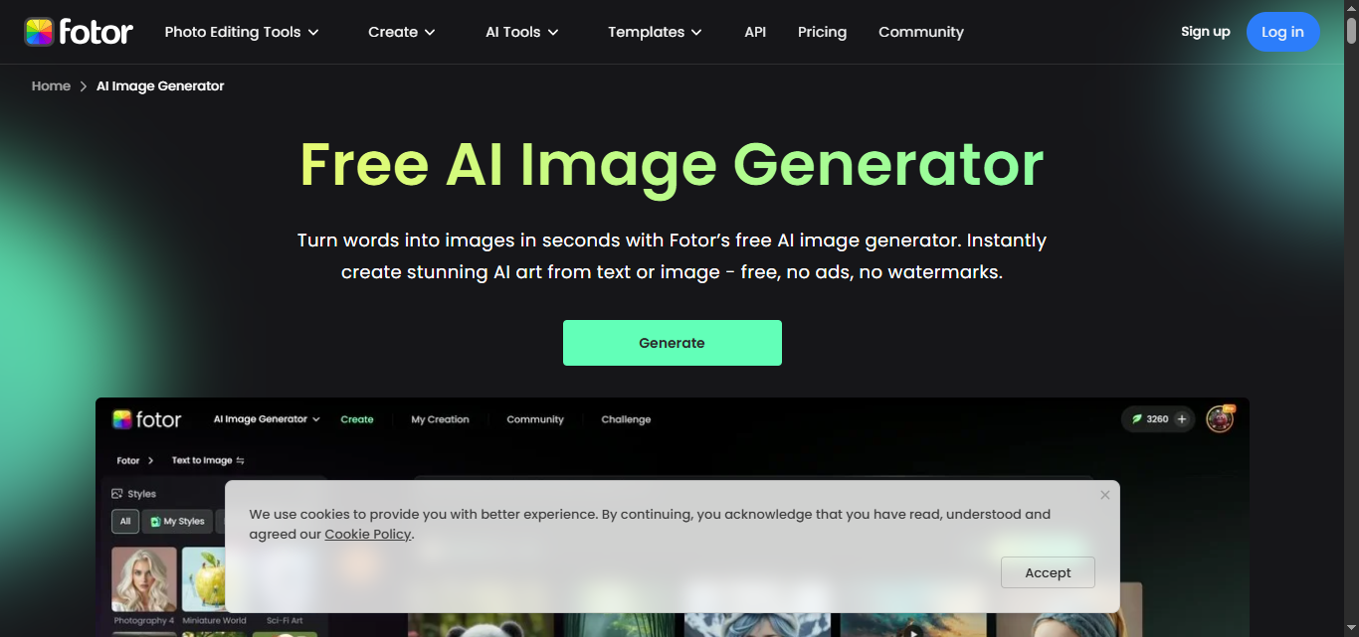Open the Create dropdown in navigation

click(x=402, y=32)
